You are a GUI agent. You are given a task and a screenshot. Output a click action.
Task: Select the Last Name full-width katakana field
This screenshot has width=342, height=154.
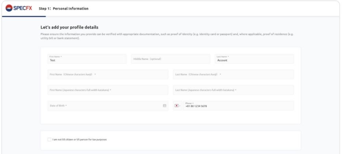[x=233, y=90]
